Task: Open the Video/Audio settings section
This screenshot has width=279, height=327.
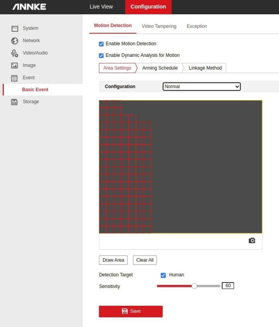Action: pos(35,53)
